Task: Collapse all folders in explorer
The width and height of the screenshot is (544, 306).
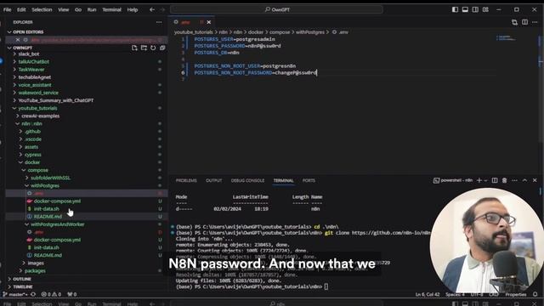Action: [162, 48]
